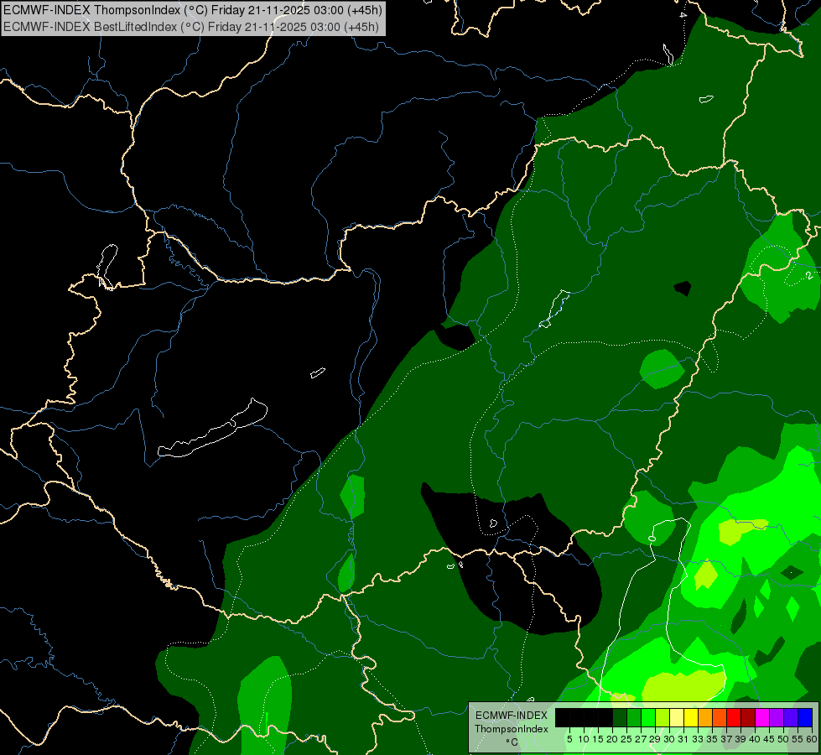821x755 pixels.
Task: Pick the pure blue 55–60 legend swatch
Action: click(x=805, y=717)
